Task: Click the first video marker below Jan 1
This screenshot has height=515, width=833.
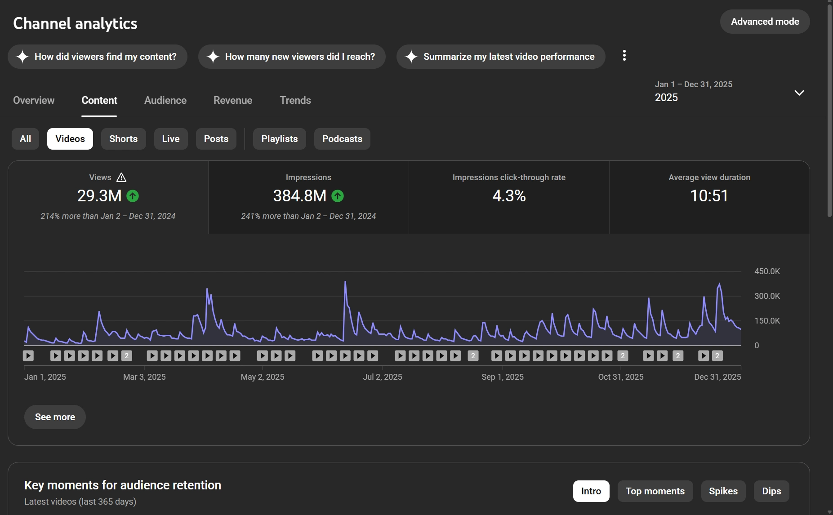Action: (28, 356)
